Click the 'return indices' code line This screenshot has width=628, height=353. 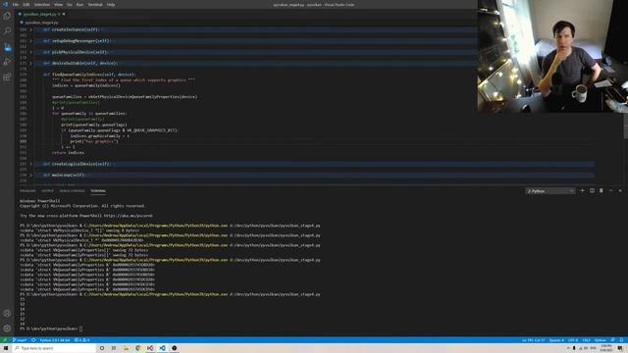pyautogui.click(x=68, y=153)
